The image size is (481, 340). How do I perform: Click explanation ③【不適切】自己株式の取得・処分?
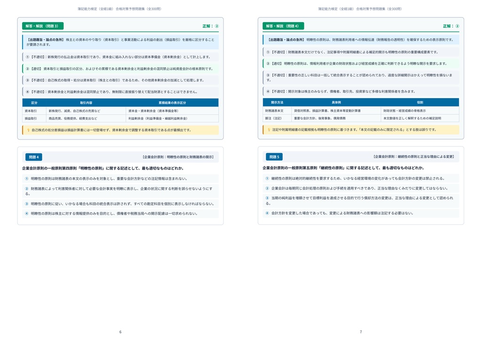120,80
